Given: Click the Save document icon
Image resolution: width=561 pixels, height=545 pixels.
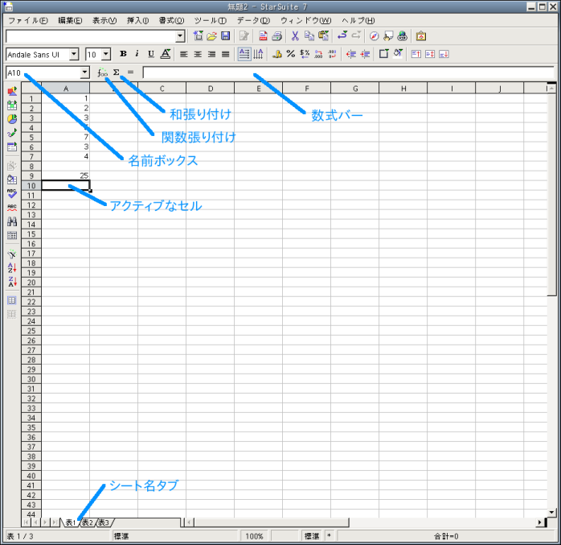Looking at the screenshot, I should pyautogui.click(x=225, y=36).
